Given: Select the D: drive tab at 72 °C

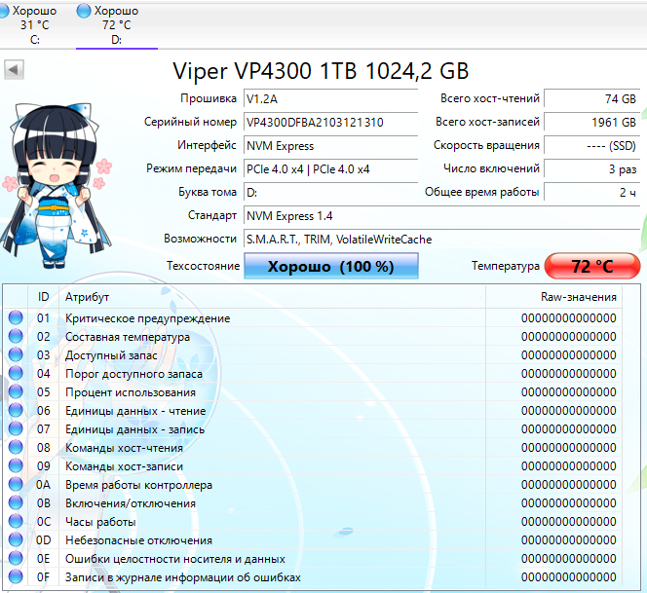Looking at the screenshot, I should coord(116,24).
